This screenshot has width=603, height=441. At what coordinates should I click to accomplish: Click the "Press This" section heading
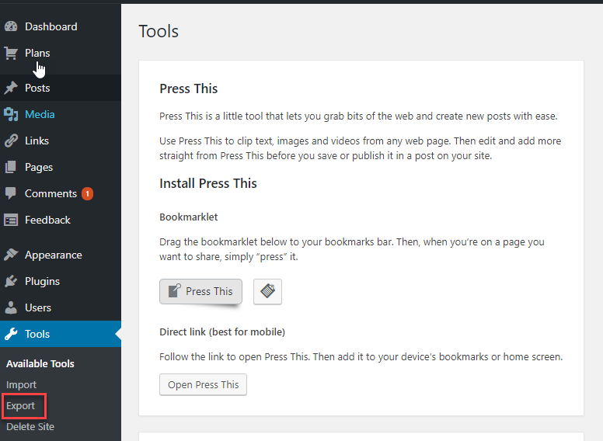188,89
